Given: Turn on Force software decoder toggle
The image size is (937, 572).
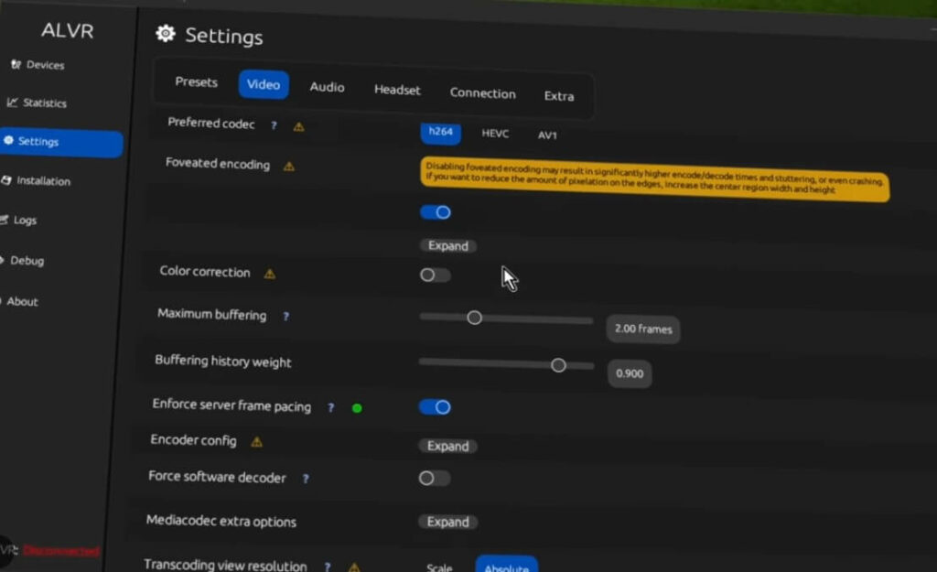Looking at the screenshot, I should pyautogui.click(x=434, y=478).
